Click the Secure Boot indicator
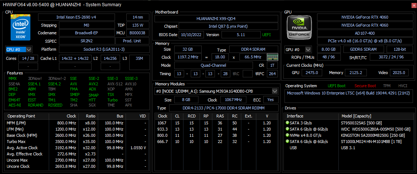Viewport: 417px width, 174px height. (365, 86)
